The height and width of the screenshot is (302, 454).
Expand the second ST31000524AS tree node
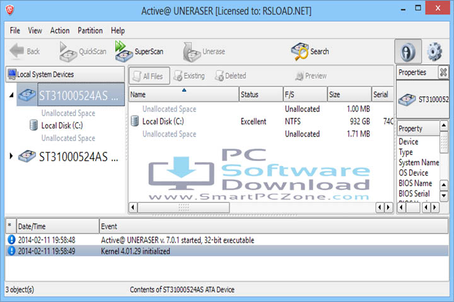coord(11,156)
